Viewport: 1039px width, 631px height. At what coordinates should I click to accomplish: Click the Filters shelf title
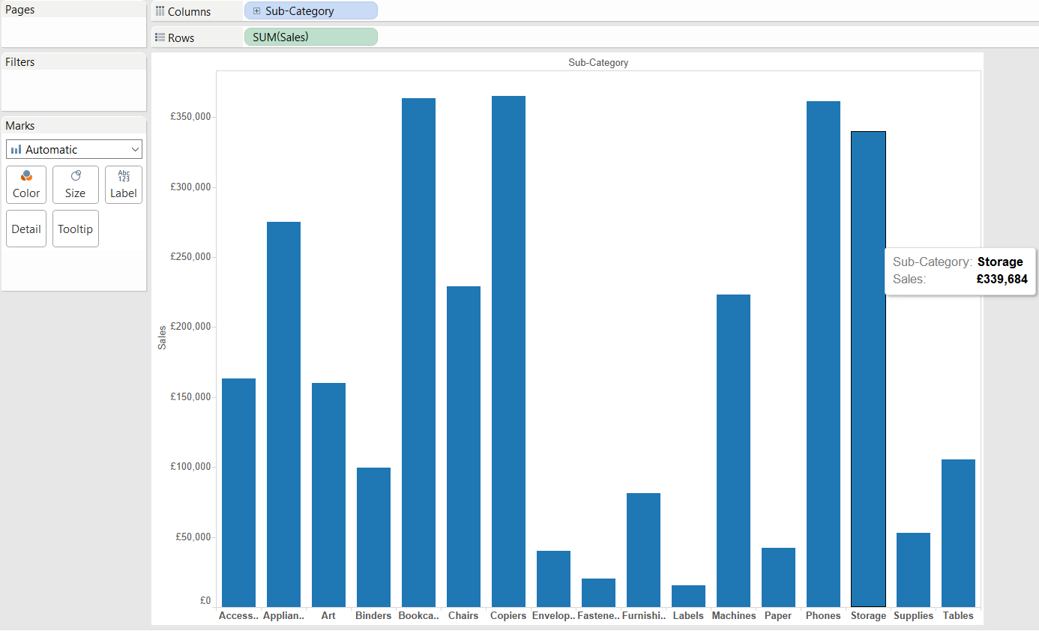coord(20,61)
